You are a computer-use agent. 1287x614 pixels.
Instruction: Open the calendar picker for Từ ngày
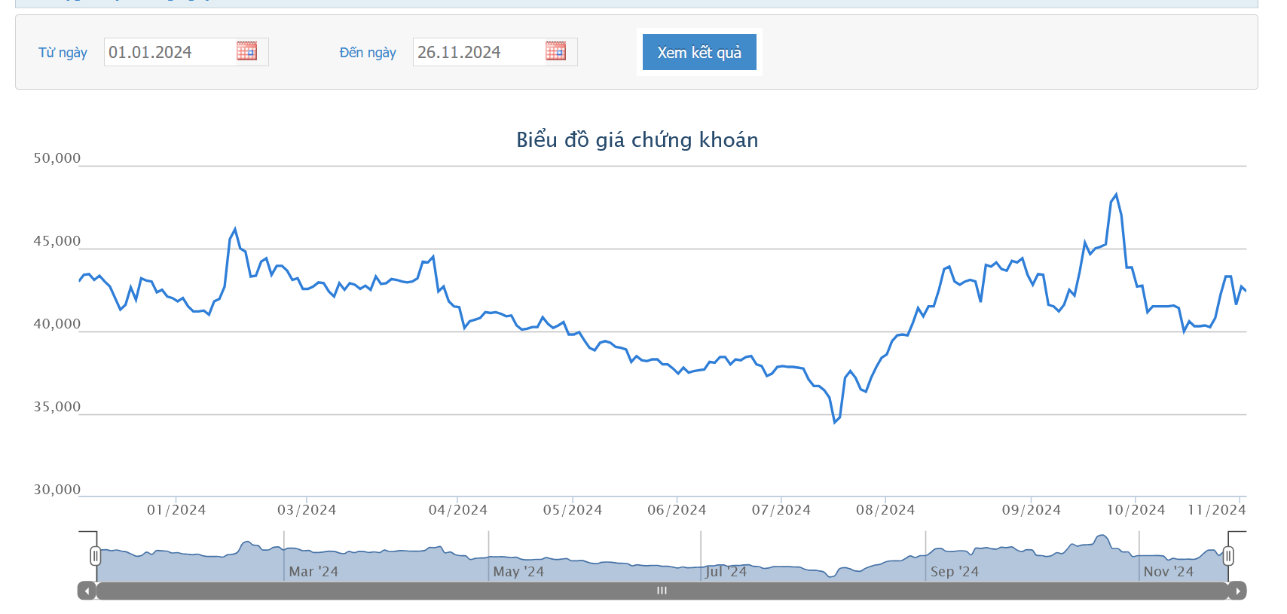coord(246,51)
